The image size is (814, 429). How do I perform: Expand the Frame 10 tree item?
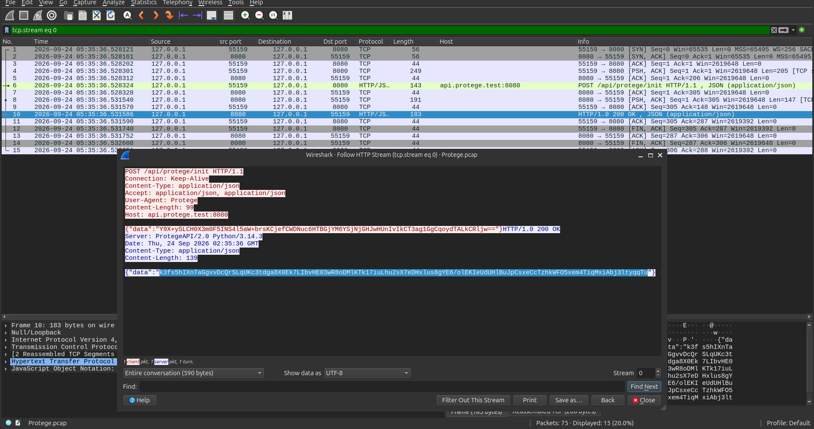point(6,326)
